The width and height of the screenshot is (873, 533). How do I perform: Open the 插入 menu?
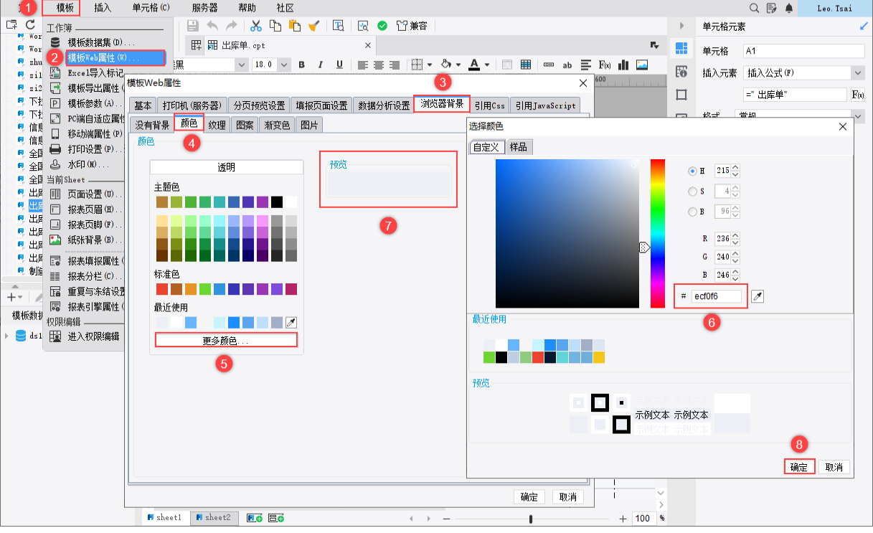pyautogui.click(x=103, y=8)
